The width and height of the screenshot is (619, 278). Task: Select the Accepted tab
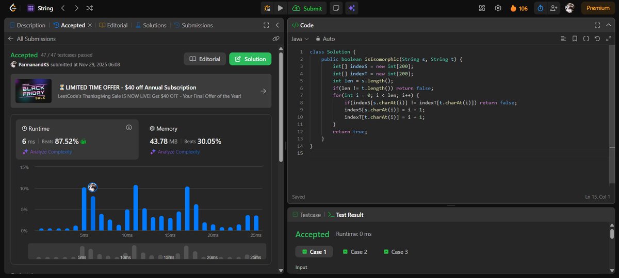click(69, 25)
